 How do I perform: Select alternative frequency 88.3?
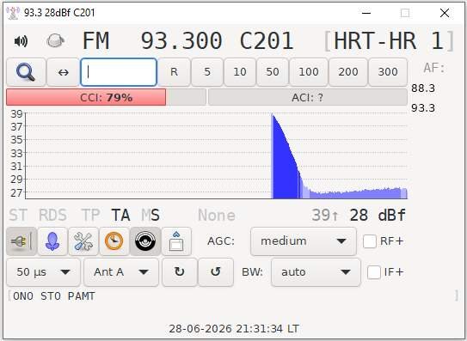tap(423, 88)
